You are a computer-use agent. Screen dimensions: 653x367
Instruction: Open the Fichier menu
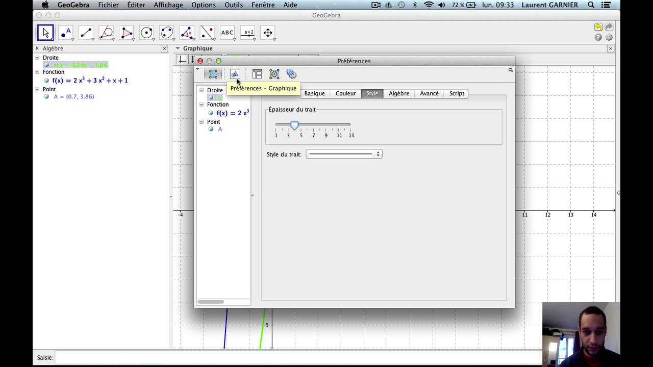pos(108,5)
